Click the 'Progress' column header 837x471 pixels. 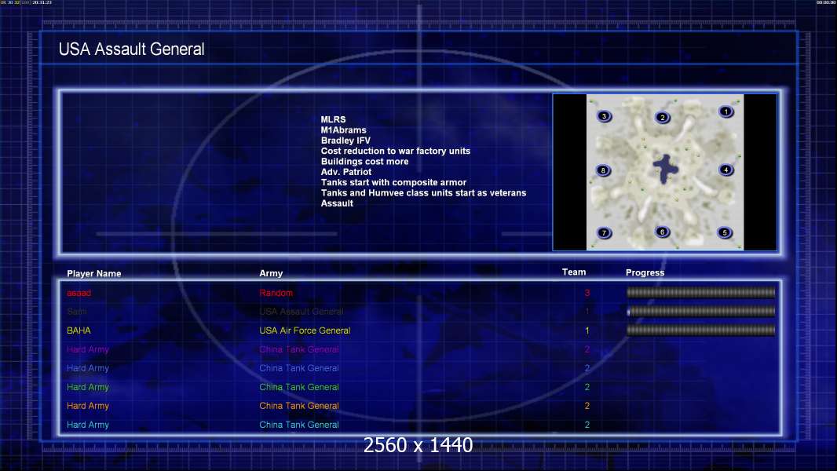coord(645,272)
